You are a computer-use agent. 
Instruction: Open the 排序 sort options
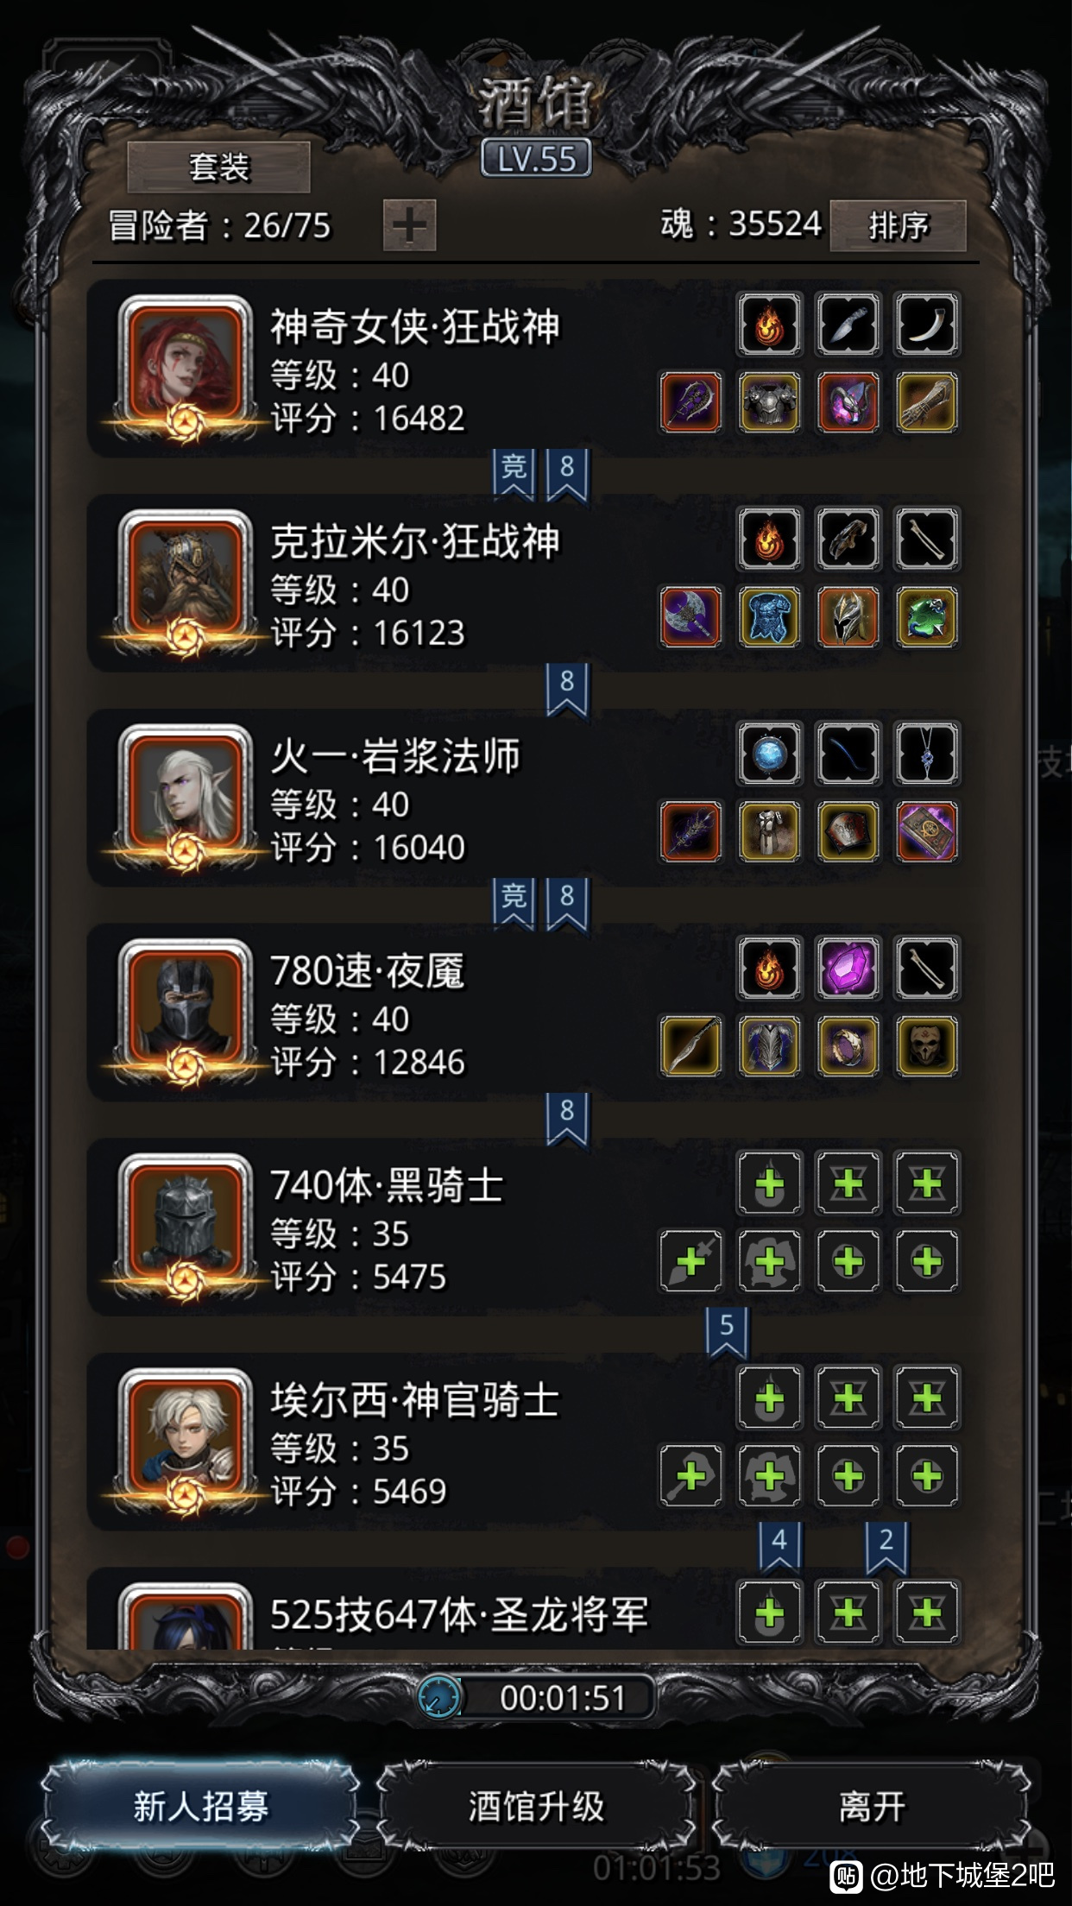tap(898, 225)
